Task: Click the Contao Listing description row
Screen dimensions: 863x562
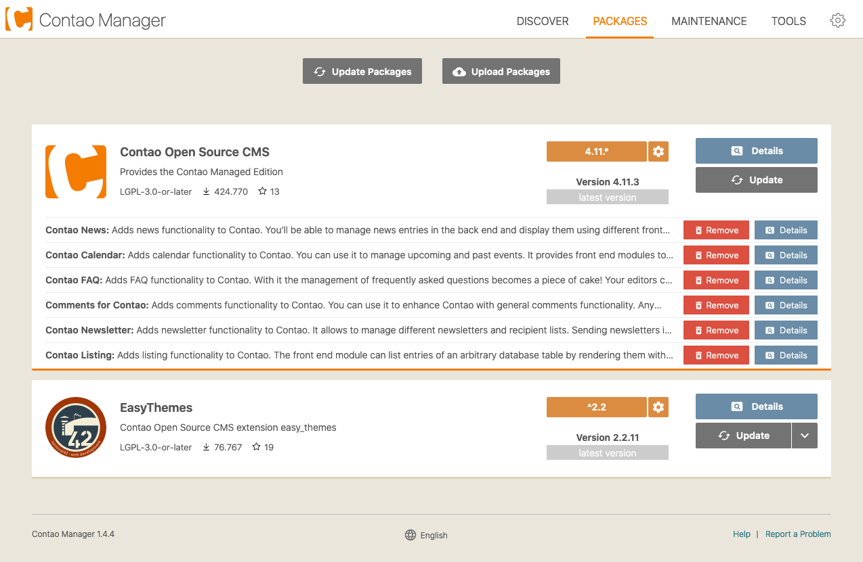Action: [359, 355]
